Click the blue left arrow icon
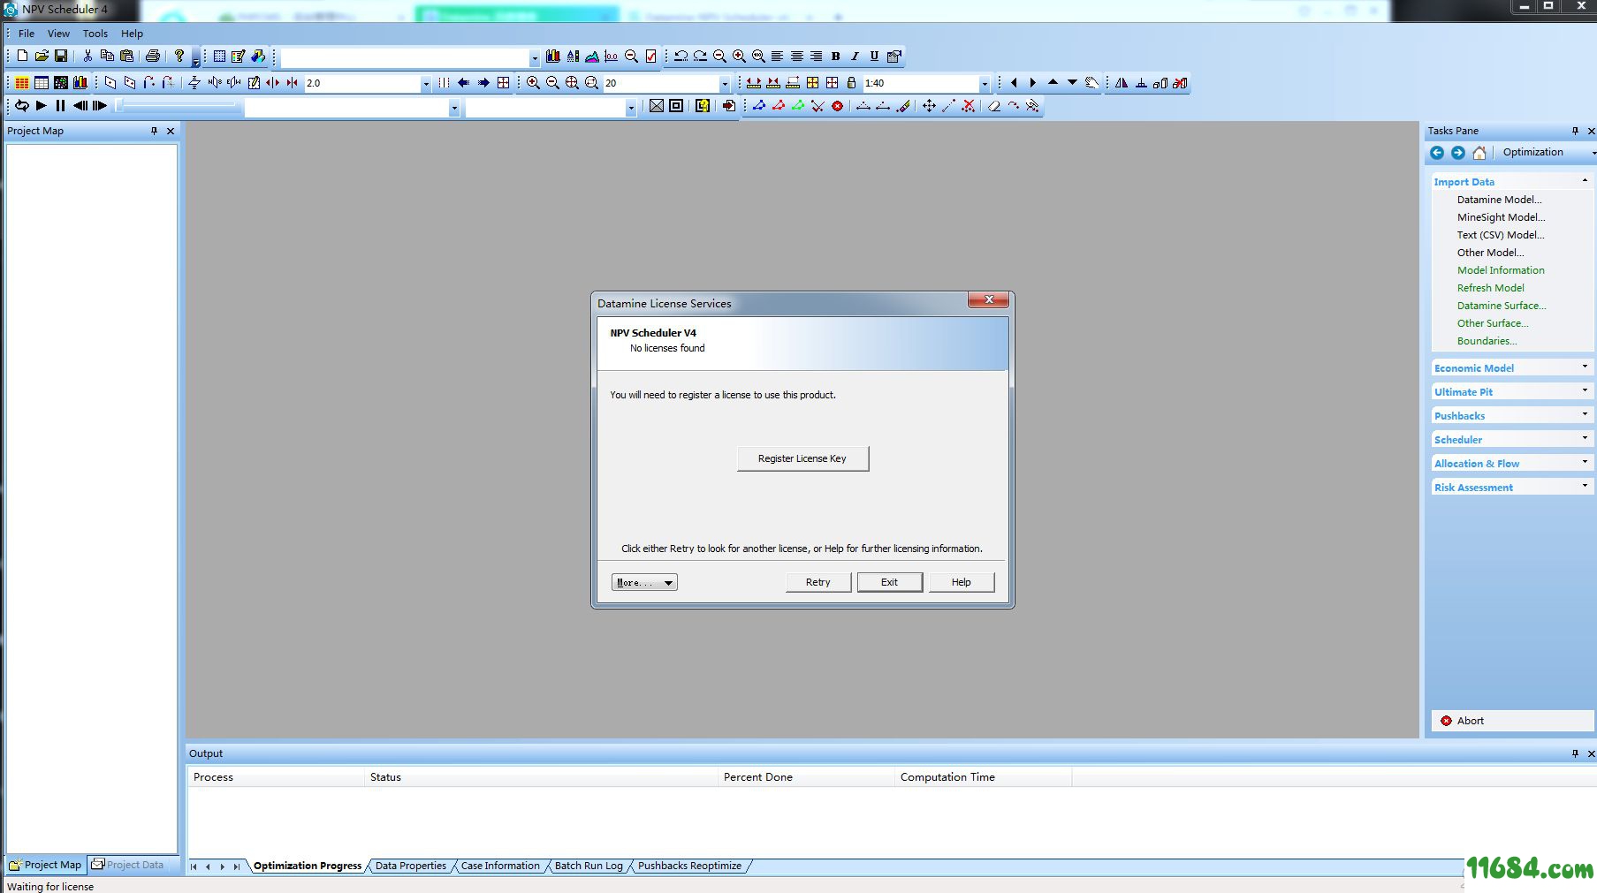This screenshot has width=1597, height=893. point(464,82)
